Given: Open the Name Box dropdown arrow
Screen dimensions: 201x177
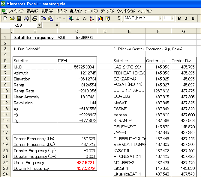Looking at the screenshot, I should 40,25.
